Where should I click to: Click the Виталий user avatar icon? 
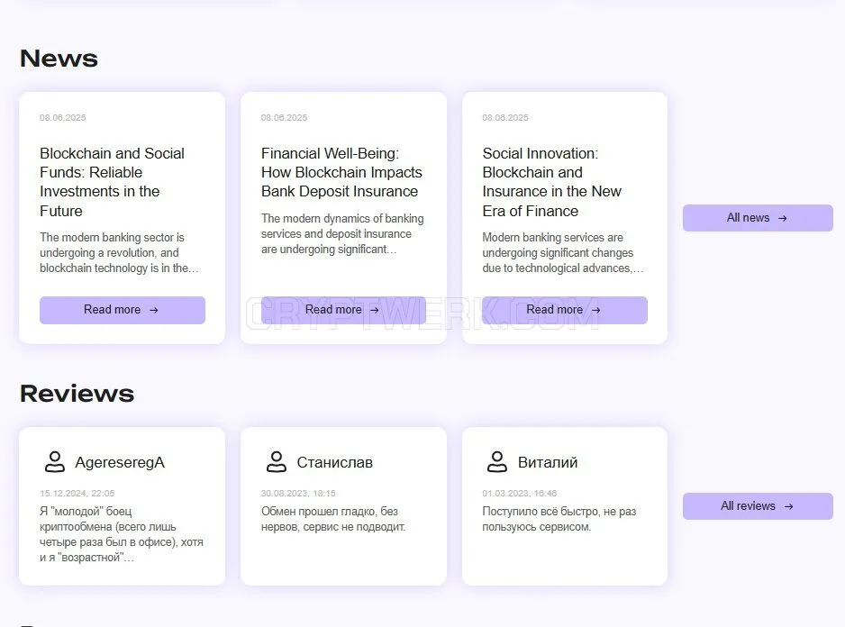click(x=497, y=462)
